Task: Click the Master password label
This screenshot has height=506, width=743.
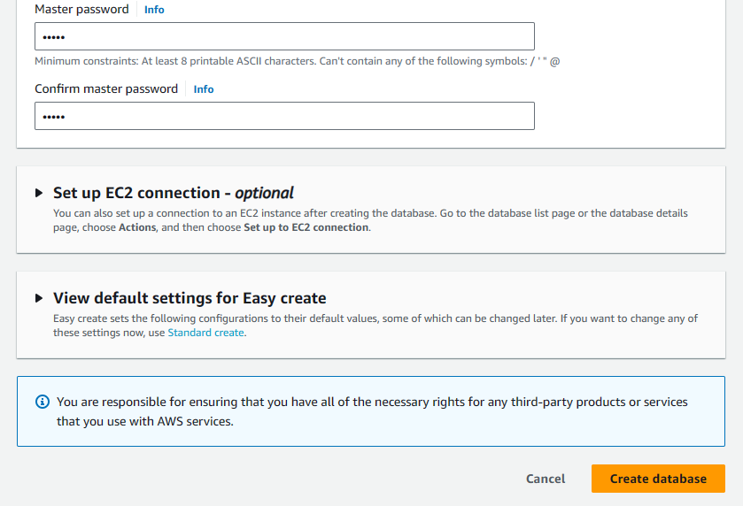Action: coord(81,10)
